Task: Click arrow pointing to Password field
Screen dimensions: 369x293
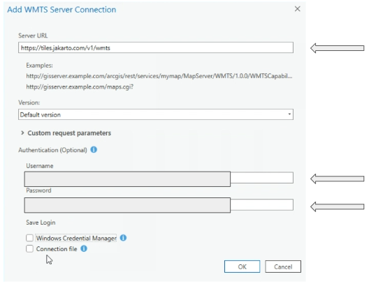Action: (338, 206)
